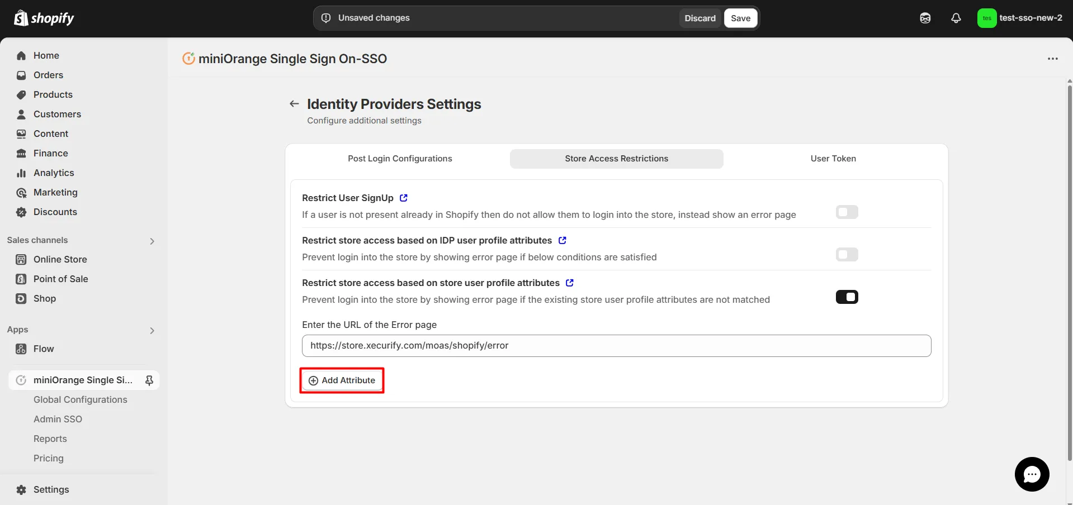Switch to Post Login Configurations tab
Screen dimensions: 1073x505
[x=400, y=159]
